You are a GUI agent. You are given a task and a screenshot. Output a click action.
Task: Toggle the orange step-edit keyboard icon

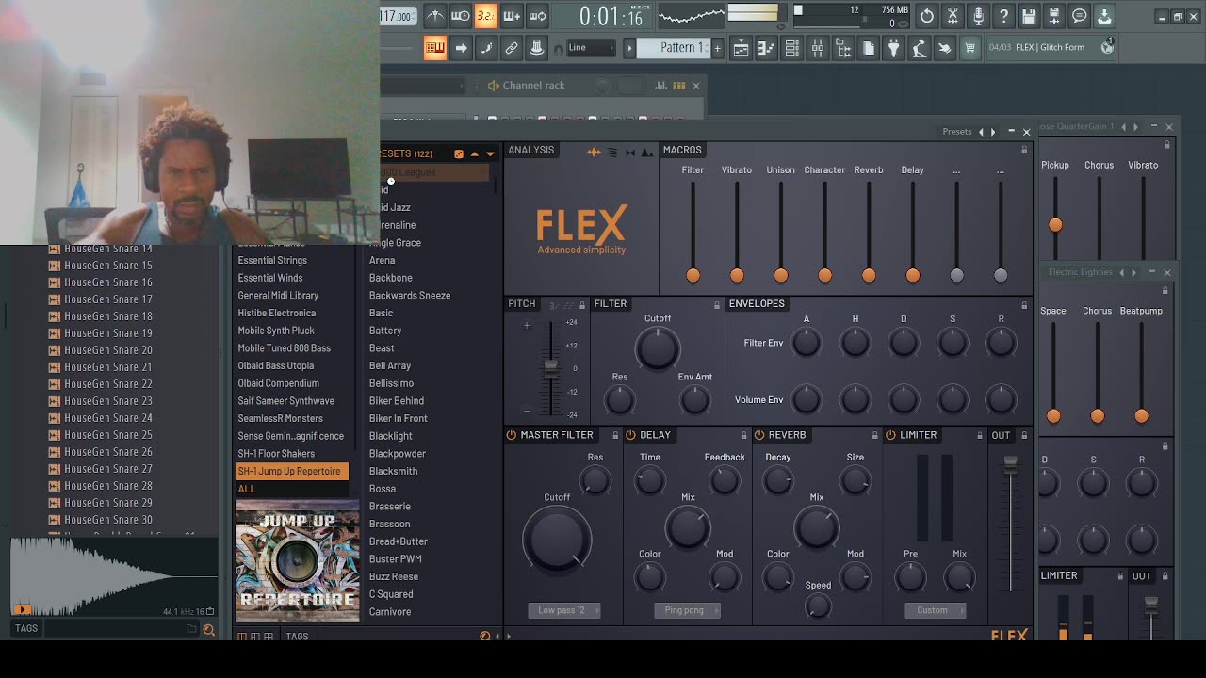434,48
